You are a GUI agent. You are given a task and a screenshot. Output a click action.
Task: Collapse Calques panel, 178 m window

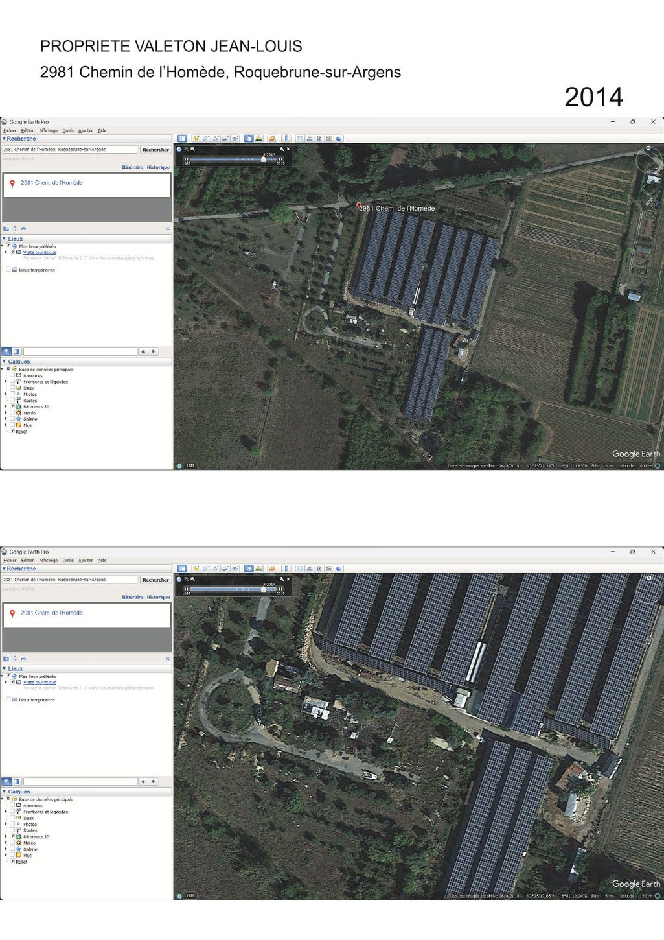[4, 792]
